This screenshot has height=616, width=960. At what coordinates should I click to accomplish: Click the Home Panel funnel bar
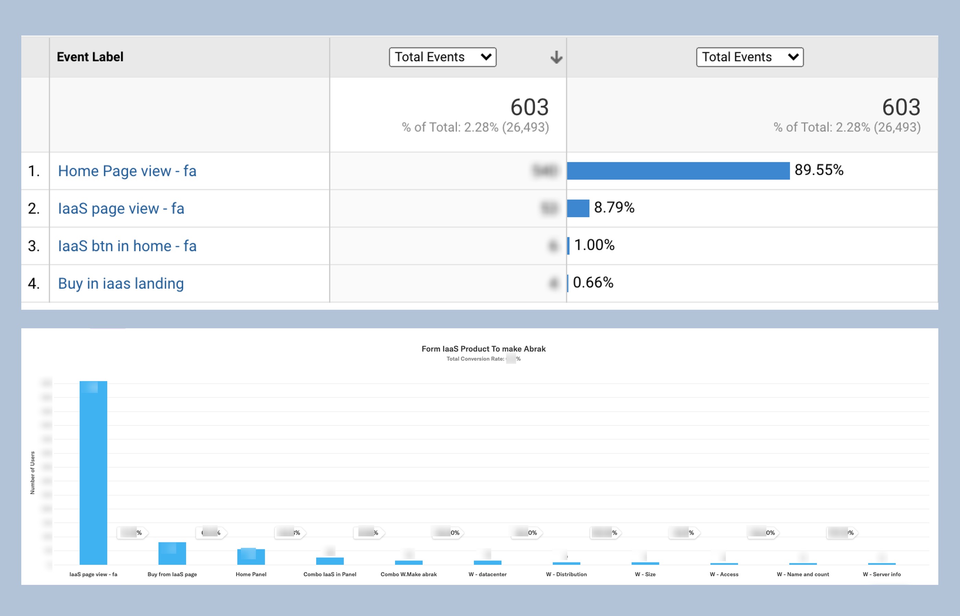(x=251, y=557)
